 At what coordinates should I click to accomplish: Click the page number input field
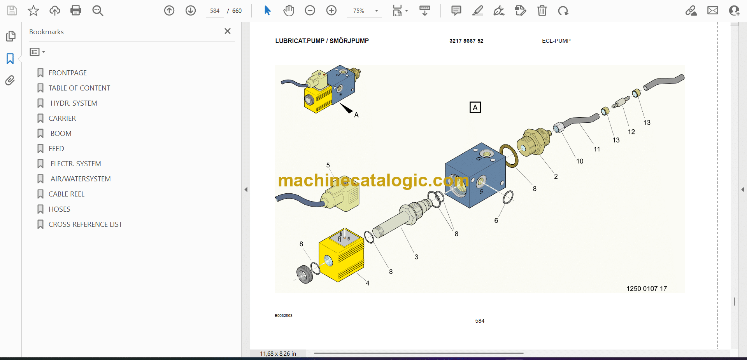(x=215, y=11)
